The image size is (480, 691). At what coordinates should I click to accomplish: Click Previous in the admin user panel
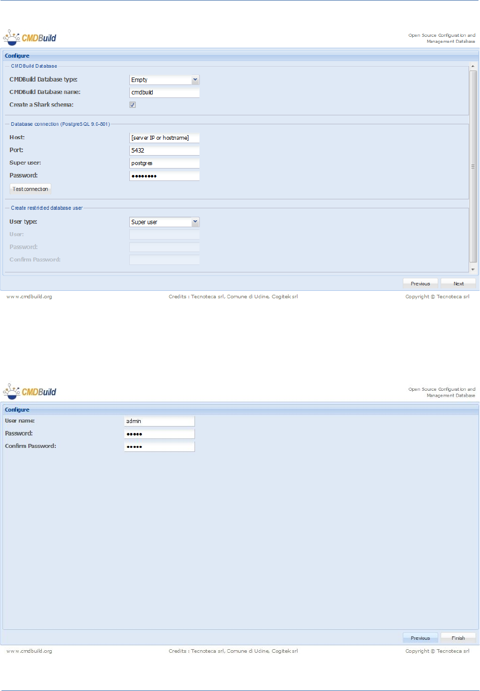(420, 638)
